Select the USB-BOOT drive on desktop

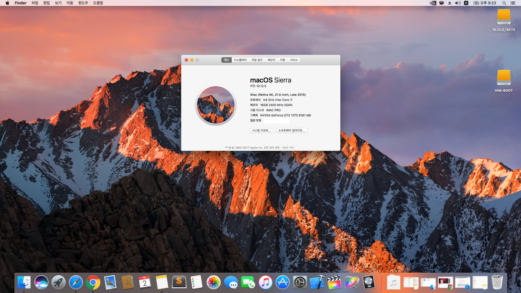(503, 81)
